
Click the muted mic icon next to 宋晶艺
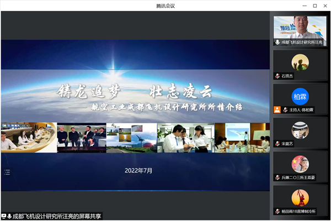point(277,143)
